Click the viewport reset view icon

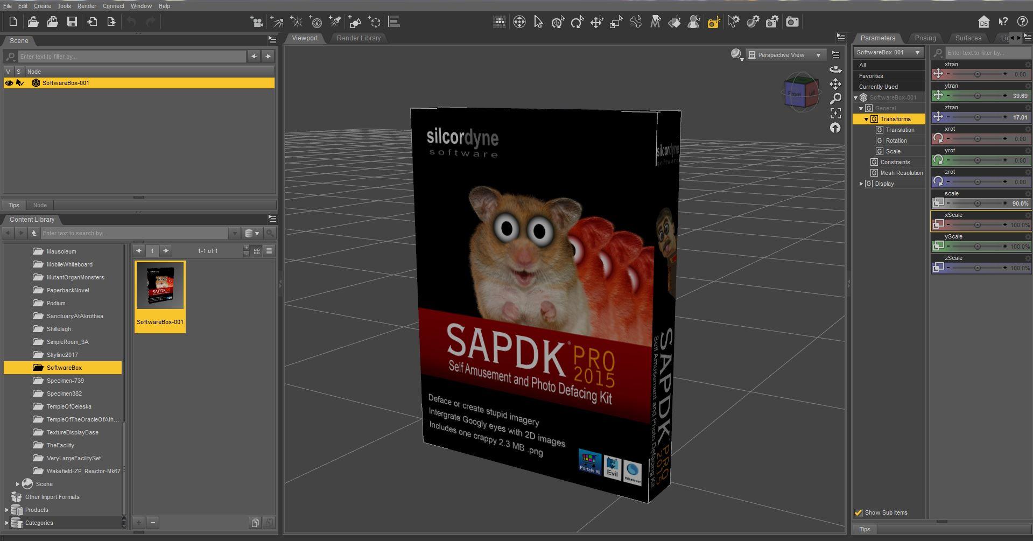(835, 128)
